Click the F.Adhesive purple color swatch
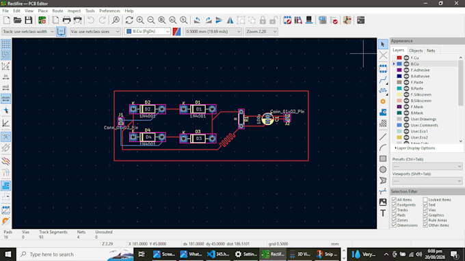Viewport: 465px width, 261px height. pyautogui.click(x=399, y=70)
